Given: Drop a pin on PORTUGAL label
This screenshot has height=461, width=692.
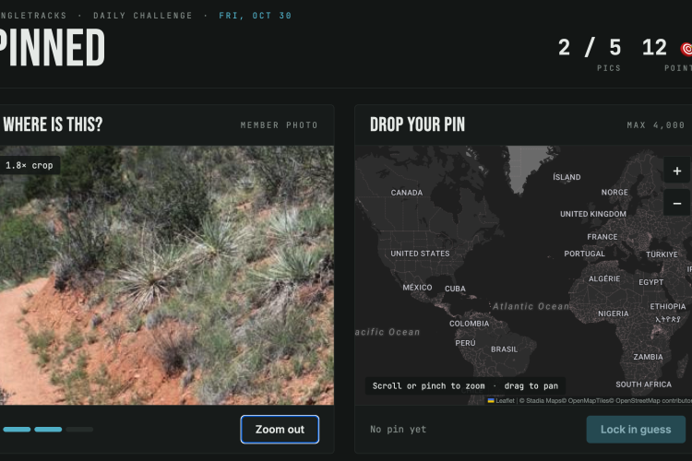Looking at the screenshot, I should (584, 254).
